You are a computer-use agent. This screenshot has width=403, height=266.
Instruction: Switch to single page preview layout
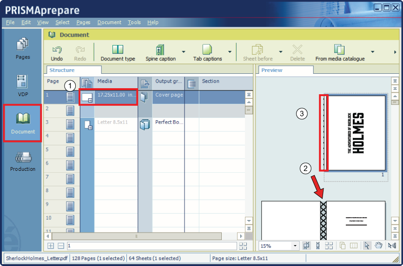pos(318,246)
